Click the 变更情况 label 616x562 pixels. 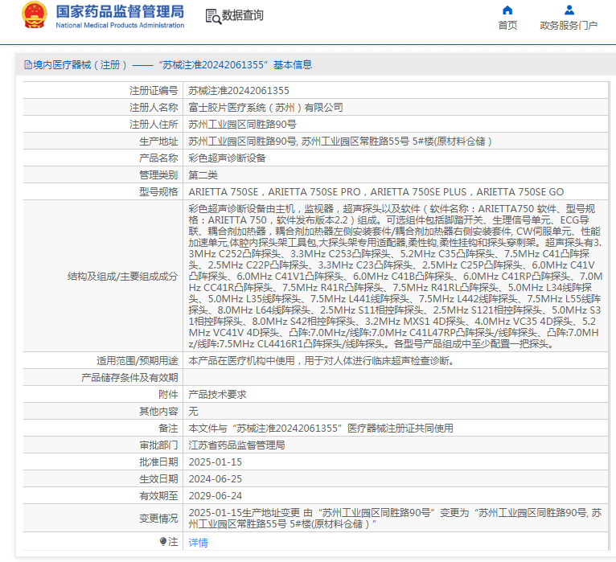(158, 519)
